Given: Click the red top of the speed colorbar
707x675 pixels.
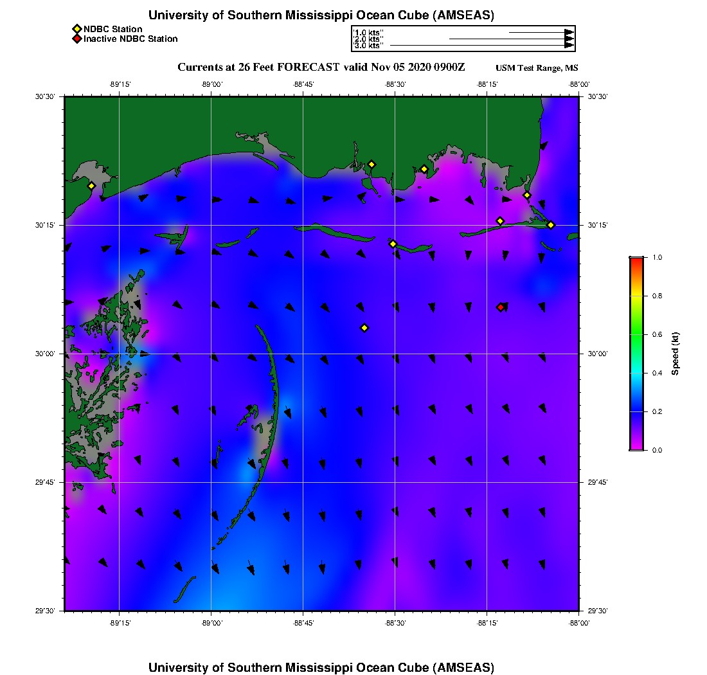Looking at the screenshot, I should (636, 261).
